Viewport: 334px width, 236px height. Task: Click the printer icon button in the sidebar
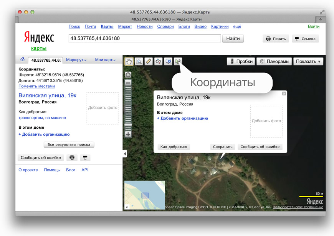[x=72, y=157]
